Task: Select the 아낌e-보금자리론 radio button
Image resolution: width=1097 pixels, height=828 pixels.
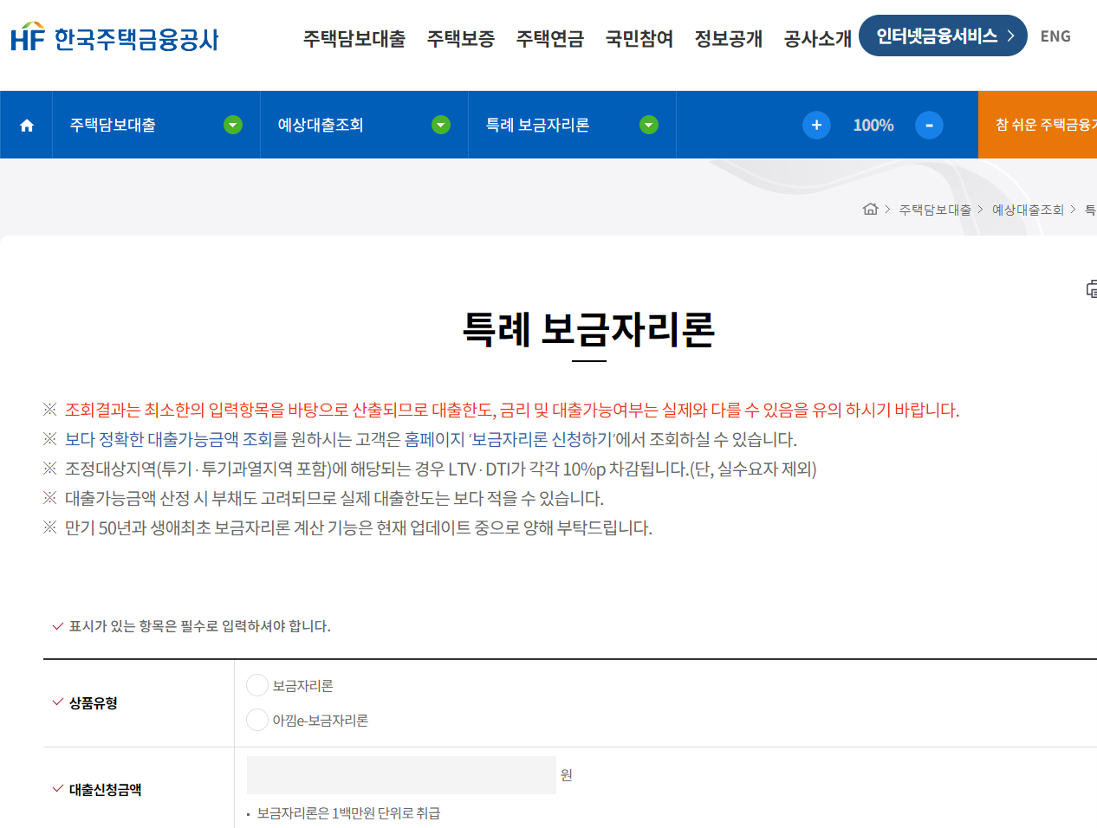Action: point(256,719)
